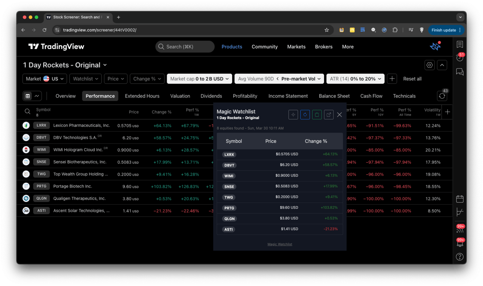The width and height of the screenshot is (483, 286).
Task: Click the Chrome tab search chevron
Action: [x=460, y=17]
